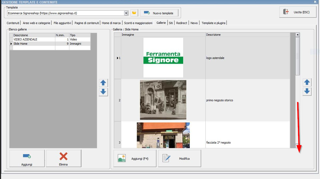320x179 pixels.
Task: Go to the Sconti e maggiorazioni tab
Action: click(x=138, y=23)
